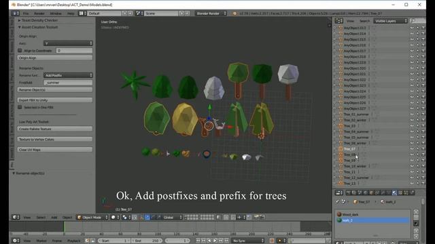The image size is (435, 244).
Task: Click Texture to Vertex Colors button
Action: tap(54, 140)
